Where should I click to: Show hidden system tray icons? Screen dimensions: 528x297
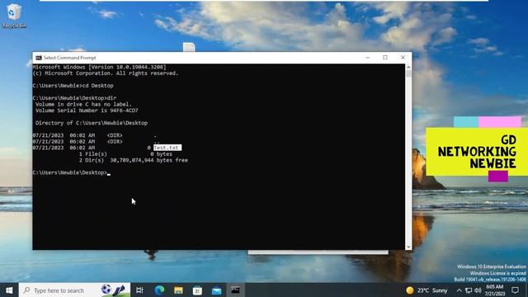(459, 290)
